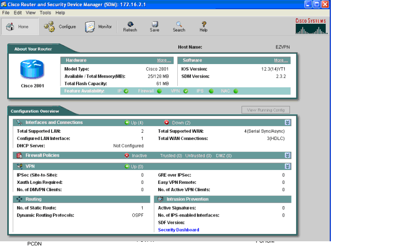Click the Model Type Cisco 2801 value
The width and height of the screenshot is (397, 248).
tap(157, 69)
